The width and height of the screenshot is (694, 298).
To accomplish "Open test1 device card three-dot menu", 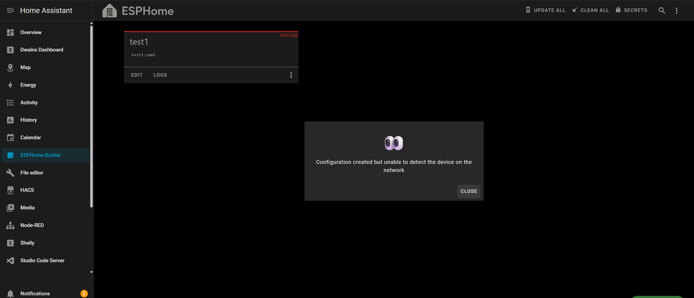I will click(x=291, y=75).
